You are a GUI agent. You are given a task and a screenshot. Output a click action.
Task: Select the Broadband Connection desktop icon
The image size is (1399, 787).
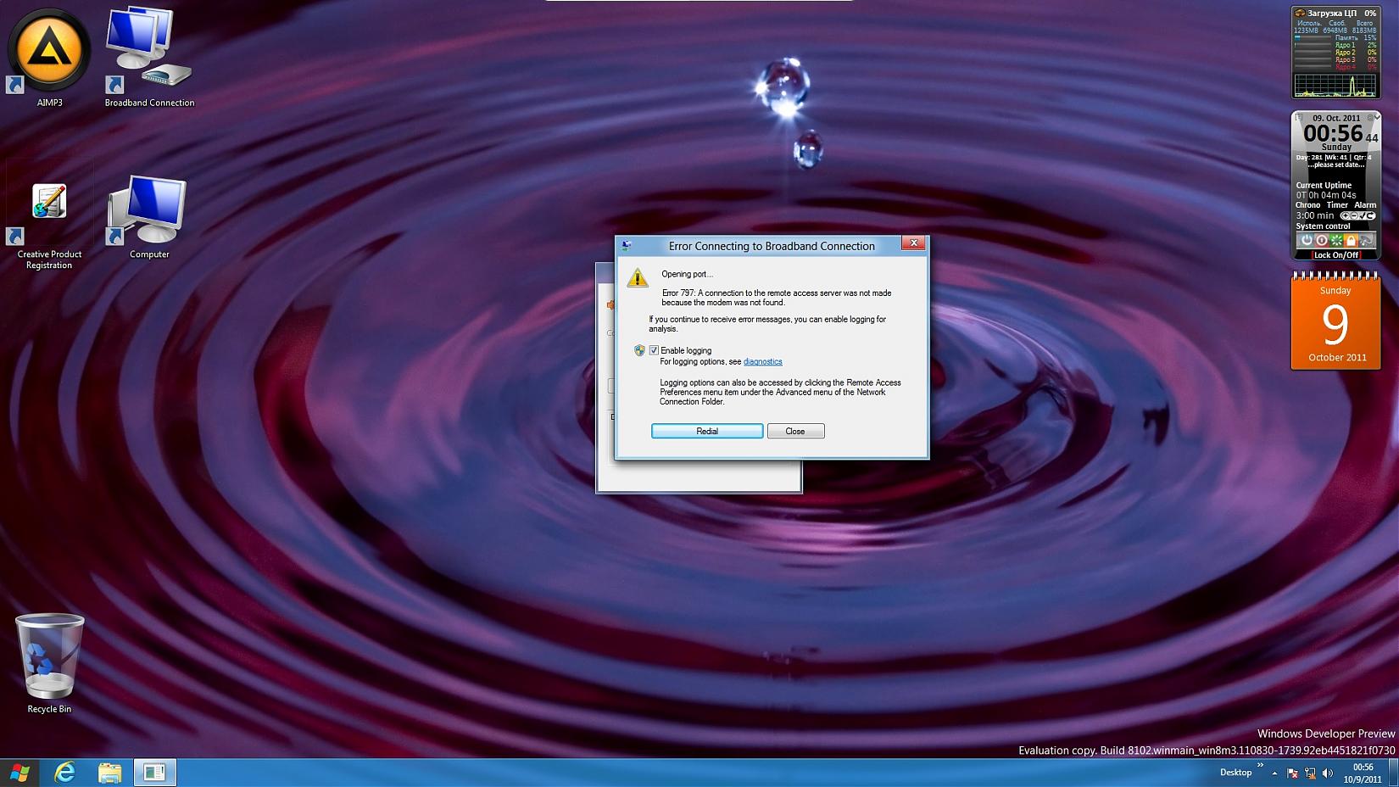point(149,53)
